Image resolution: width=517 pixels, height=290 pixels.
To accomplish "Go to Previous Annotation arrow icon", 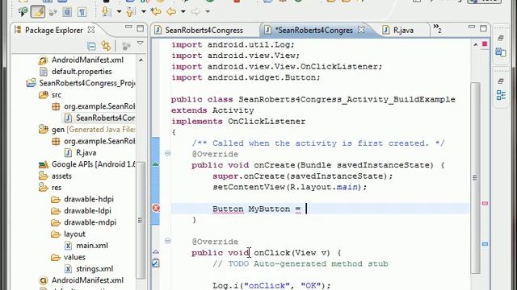I will click(x=130, y=12).
